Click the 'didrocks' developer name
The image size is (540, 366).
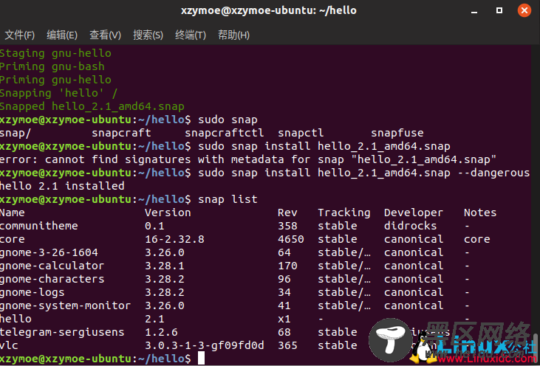click(x=410, y=226)
